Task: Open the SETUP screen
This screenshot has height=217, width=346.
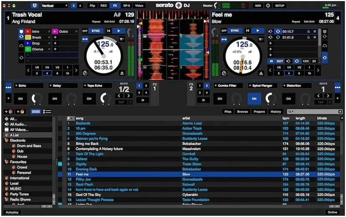Action: pos(280,5)
